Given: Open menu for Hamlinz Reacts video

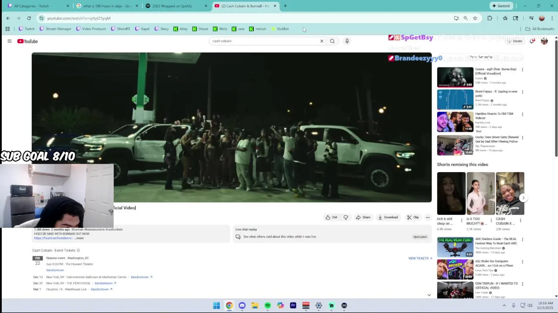Looking at the screenshot, I should [522, 114].
